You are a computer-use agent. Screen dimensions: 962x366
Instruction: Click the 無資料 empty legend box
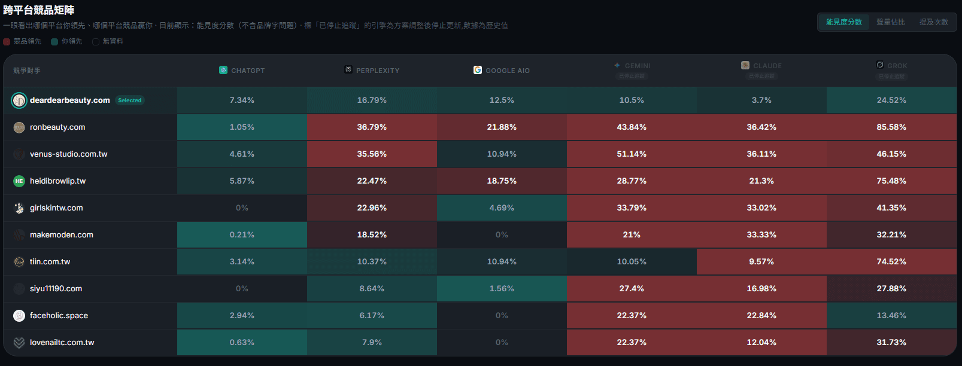pos(96,42)
